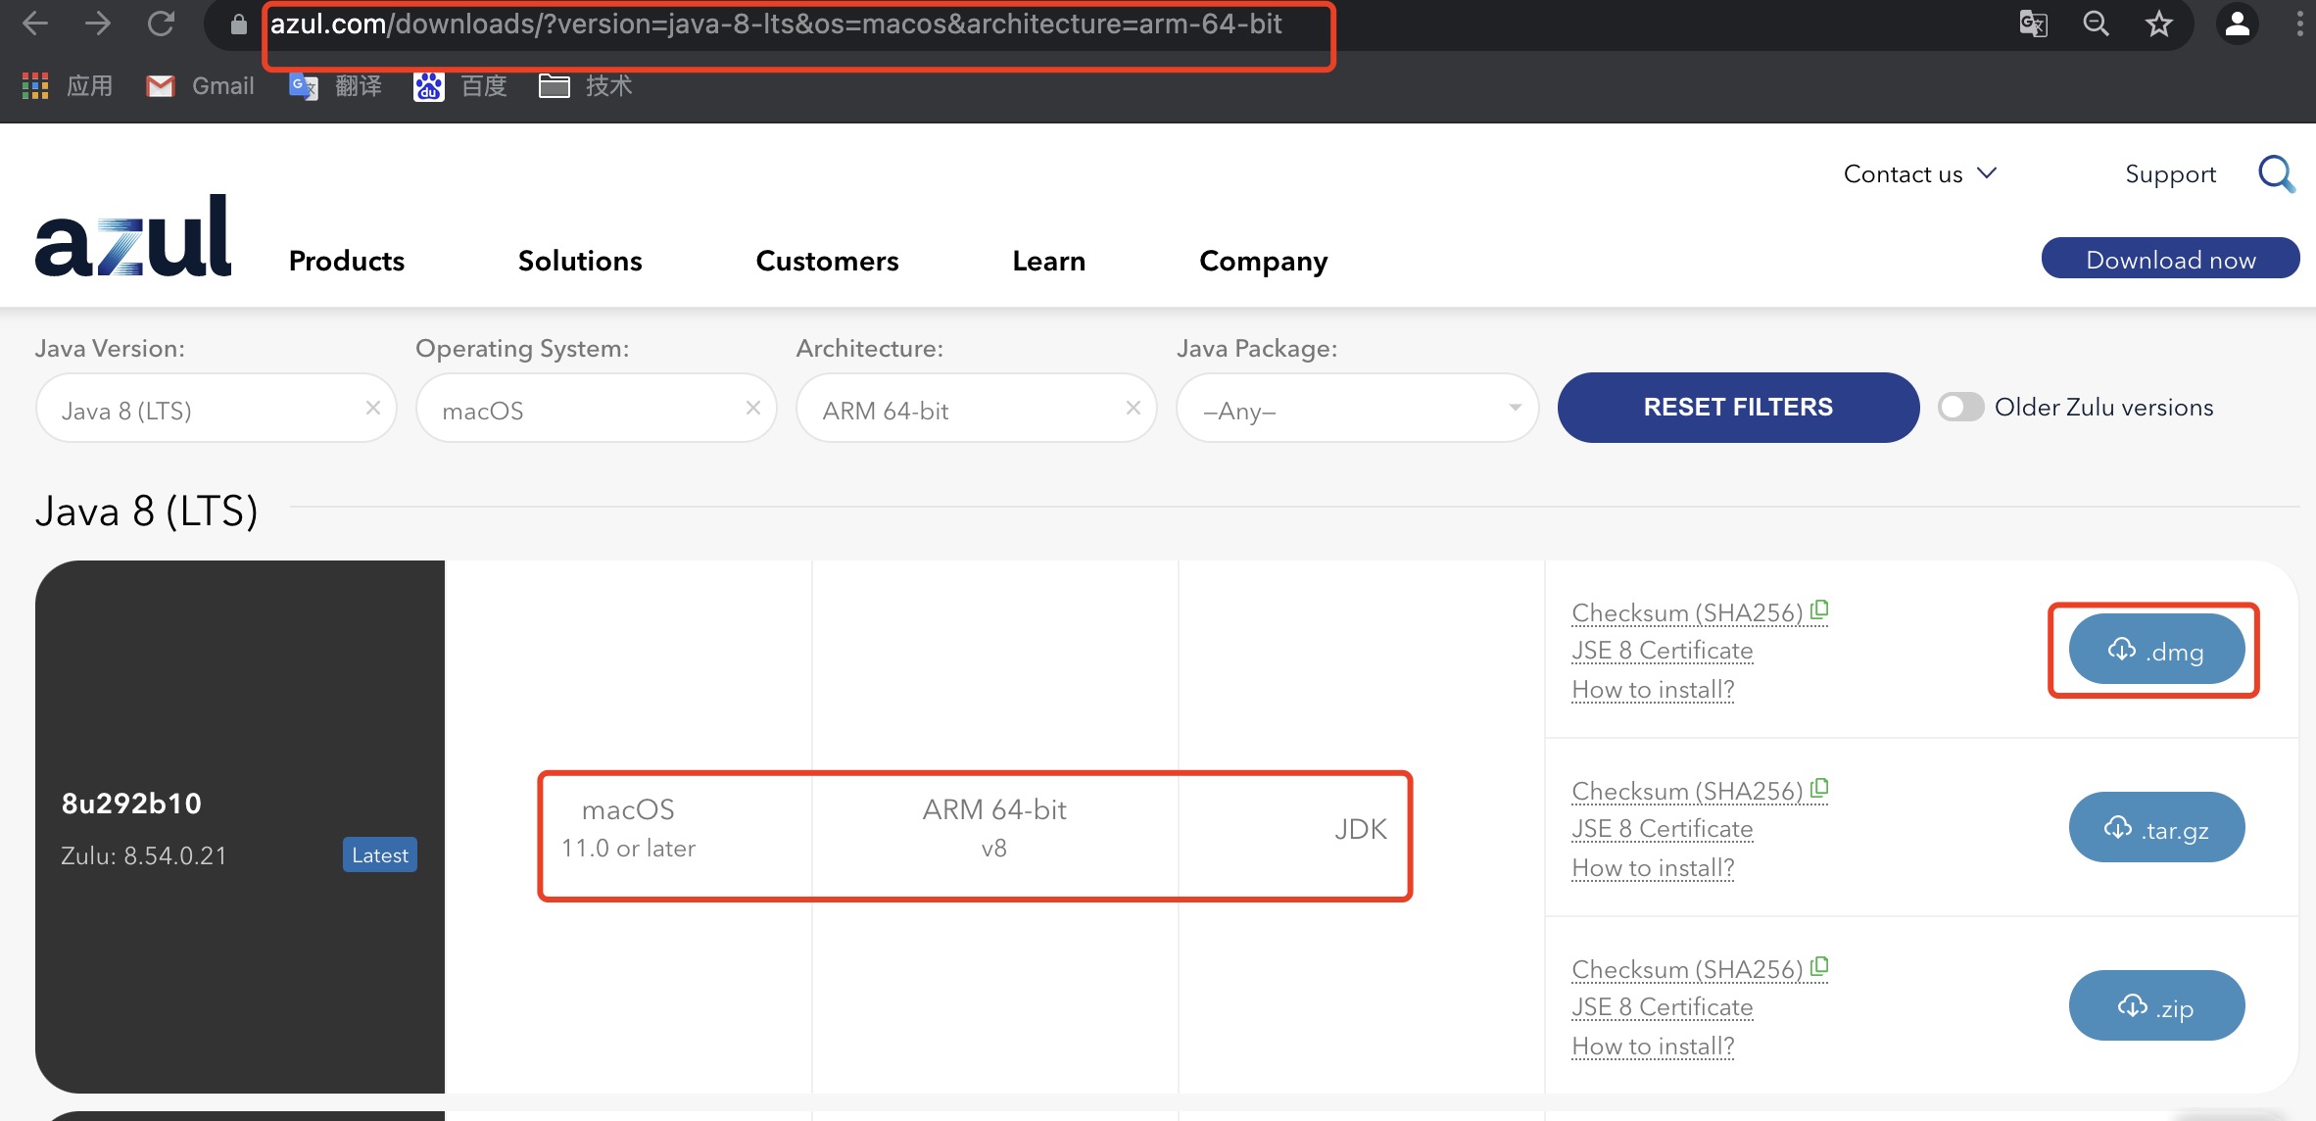Click the Latest badge on 8u292b10
Image resolution: width=2316 pixels, height=1121 pixels.
380,854
